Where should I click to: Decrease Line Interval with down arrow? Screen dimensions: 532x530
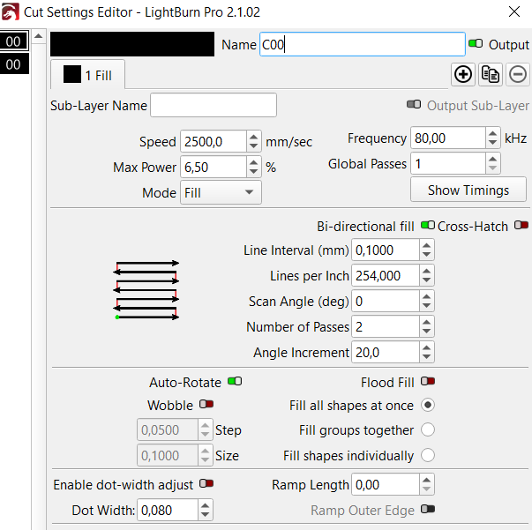(426, 255)
